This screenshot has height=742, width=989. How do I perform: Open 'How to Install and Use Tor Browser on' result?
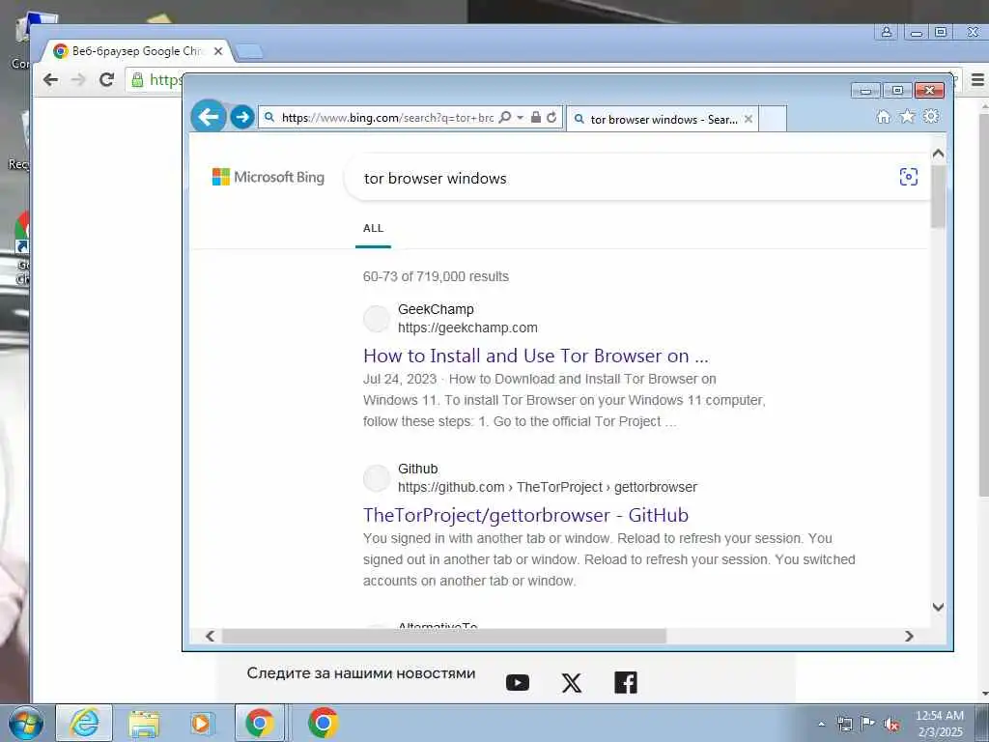pyautogui.click(x=535, y=356)
